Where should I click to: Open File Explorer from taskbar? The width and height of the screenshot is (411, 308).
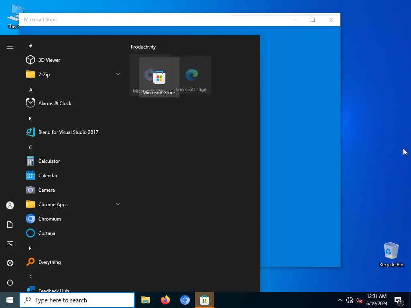[x=145, y=300]
